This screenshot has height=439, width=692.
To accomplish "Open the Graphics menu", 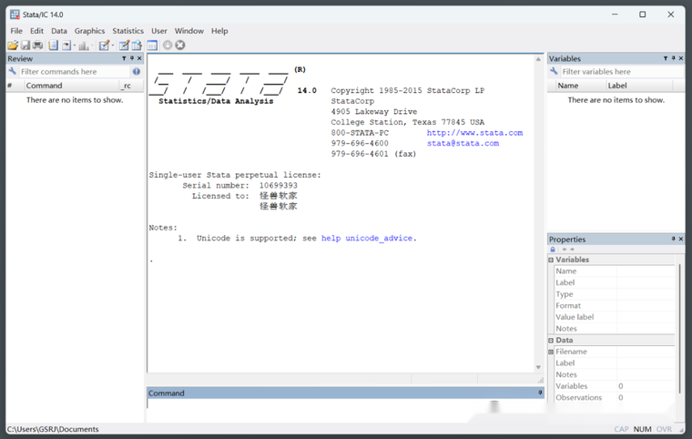I will point(89,31).
